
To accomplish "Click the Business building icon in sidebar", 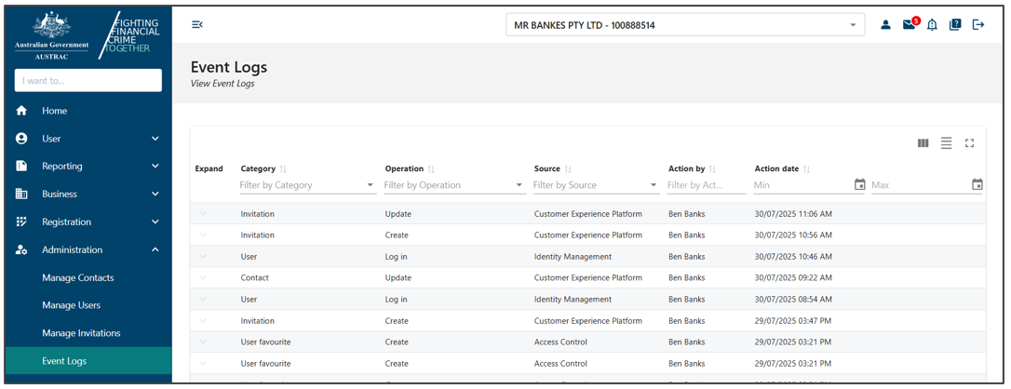I will point(21,194).
